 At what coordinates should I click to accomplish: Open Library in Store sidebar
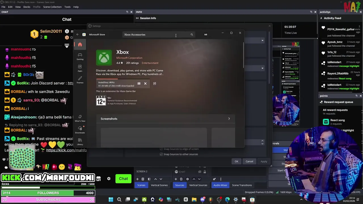[x=80, y=142]
